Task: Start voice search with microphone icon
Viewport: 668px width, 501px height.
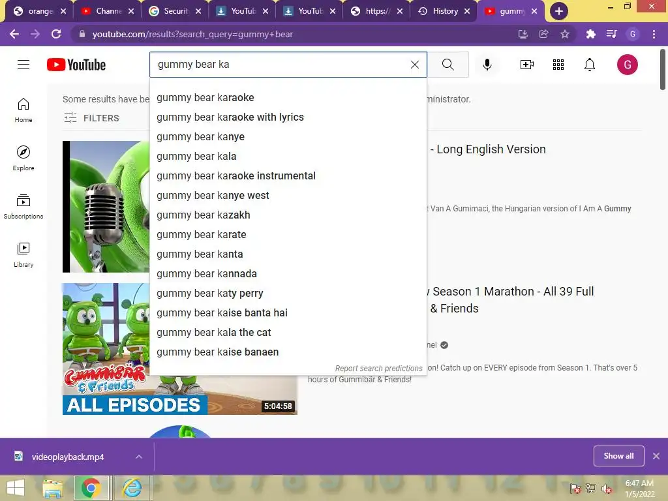Action: coord(487,65)
